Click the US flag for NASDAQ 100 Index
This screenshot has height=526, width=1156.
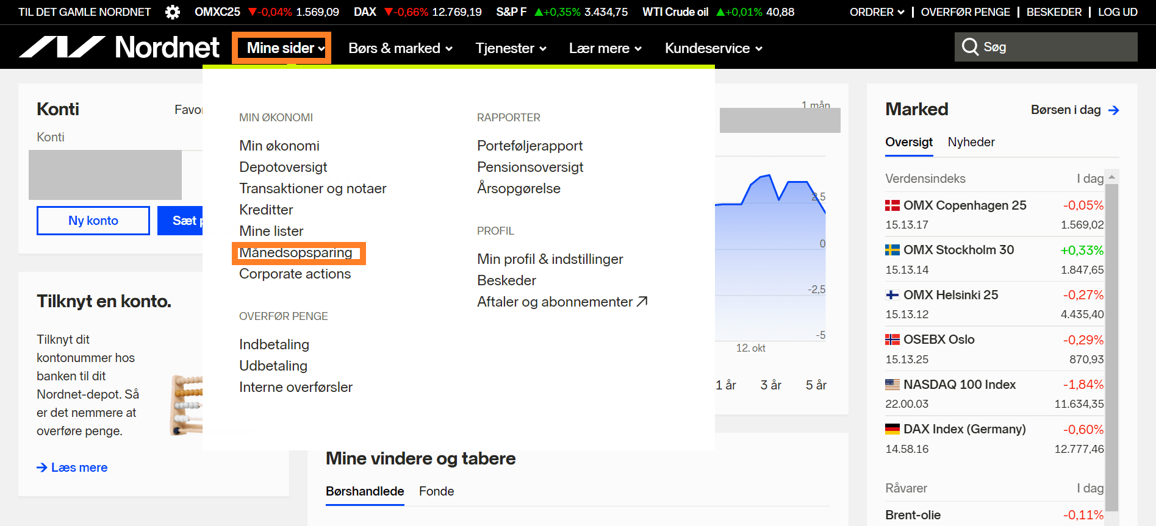[892, 385]
